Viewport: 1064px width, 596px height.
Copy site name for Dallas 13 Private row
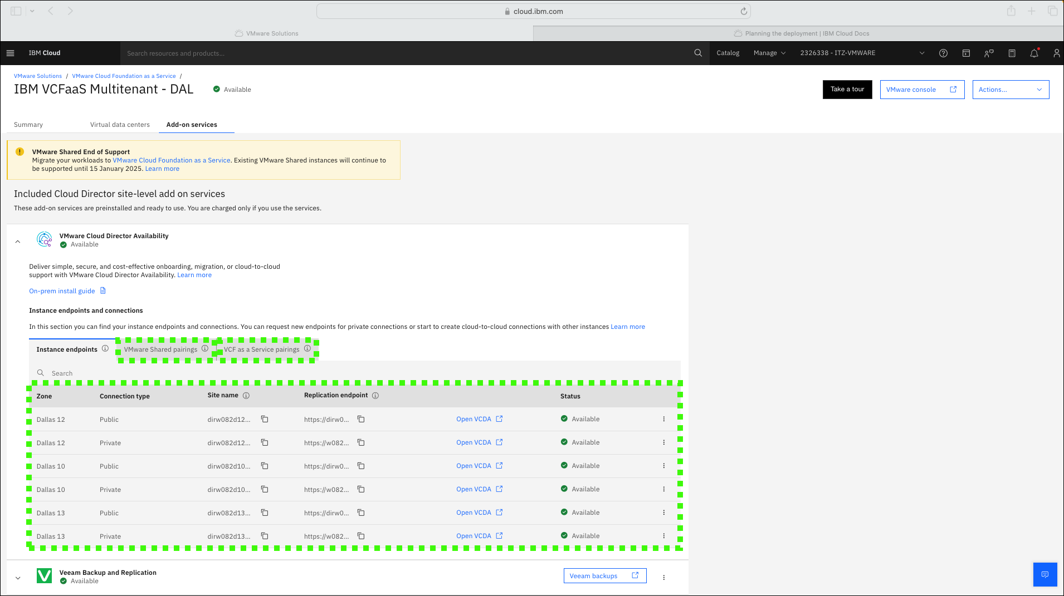pyautogui.click(x=265, y=536)
